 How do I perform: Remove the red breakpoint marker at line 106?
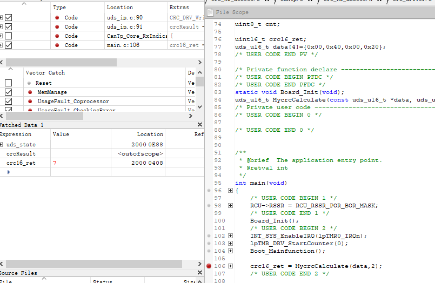(209, 266)
